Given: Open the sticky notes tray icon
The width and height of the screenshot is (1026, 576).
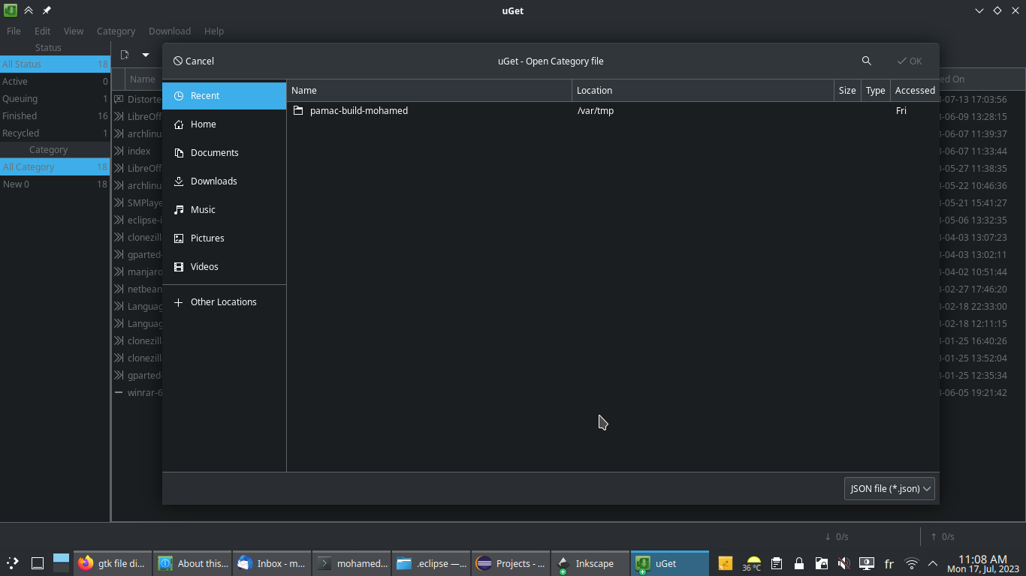Looking at the screenshot, I should point(725,563).
